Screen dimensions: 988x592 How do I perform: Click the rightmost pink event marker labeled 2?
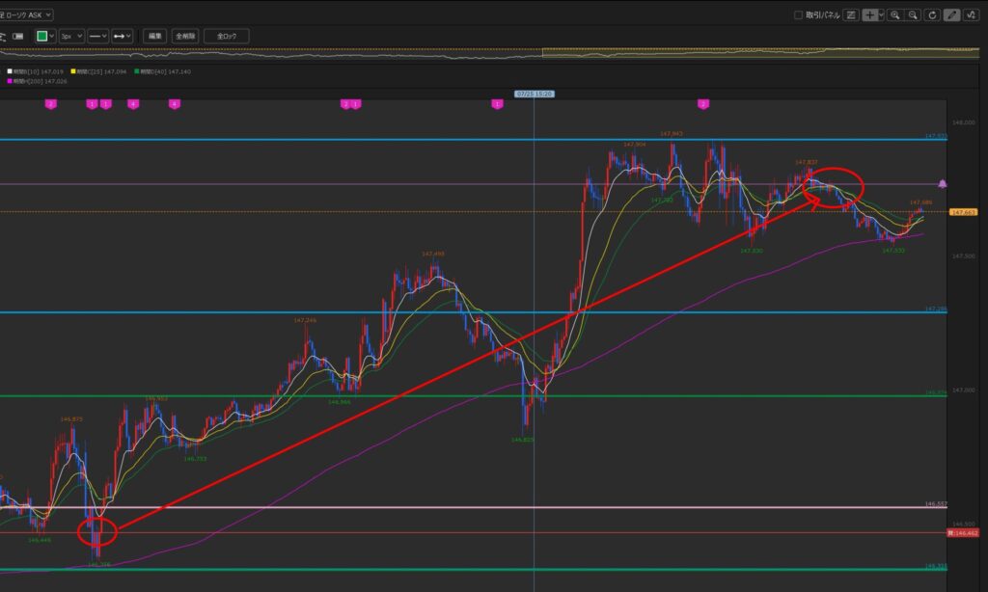[703, 104]
